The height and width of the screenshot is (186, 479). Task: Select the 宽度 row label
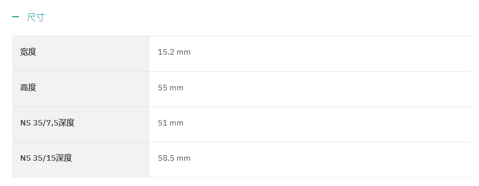click(28, 52)
